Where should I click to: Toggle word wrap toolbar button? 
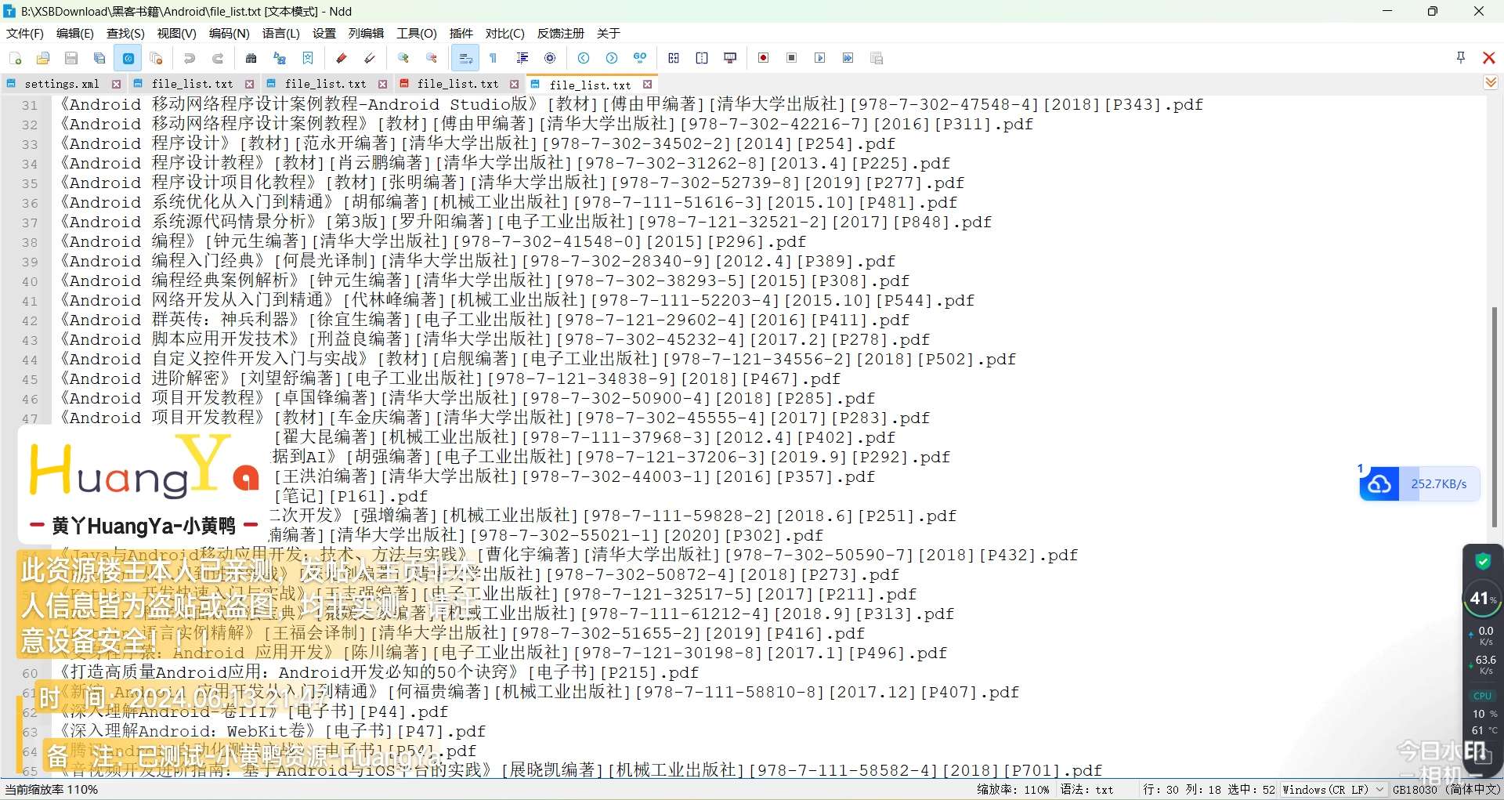(x=465, y=58)
